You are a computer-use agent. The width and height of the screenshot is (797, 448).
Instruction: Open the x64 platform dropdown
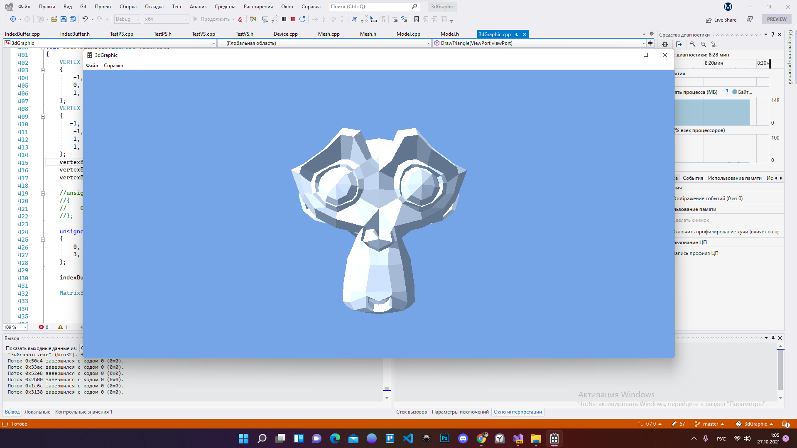(x=166, y=19)
